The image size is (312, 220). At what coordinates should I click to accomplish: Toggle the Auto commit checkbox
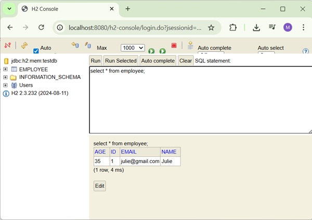(36, 51)
